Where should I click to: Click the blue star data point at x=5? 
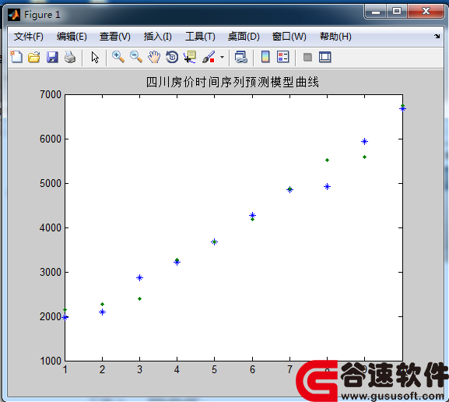214,242
